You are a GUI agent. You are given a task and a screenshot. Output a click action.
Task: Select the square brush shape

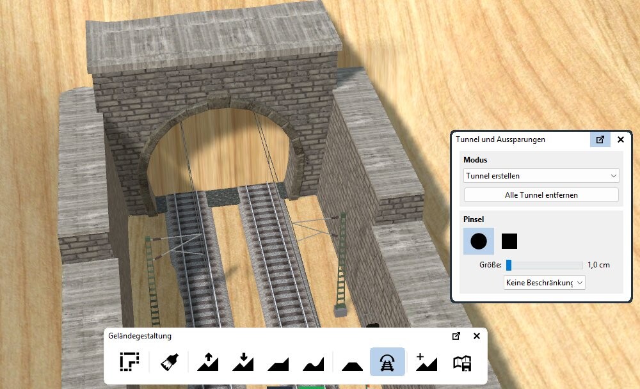(509, 241)
